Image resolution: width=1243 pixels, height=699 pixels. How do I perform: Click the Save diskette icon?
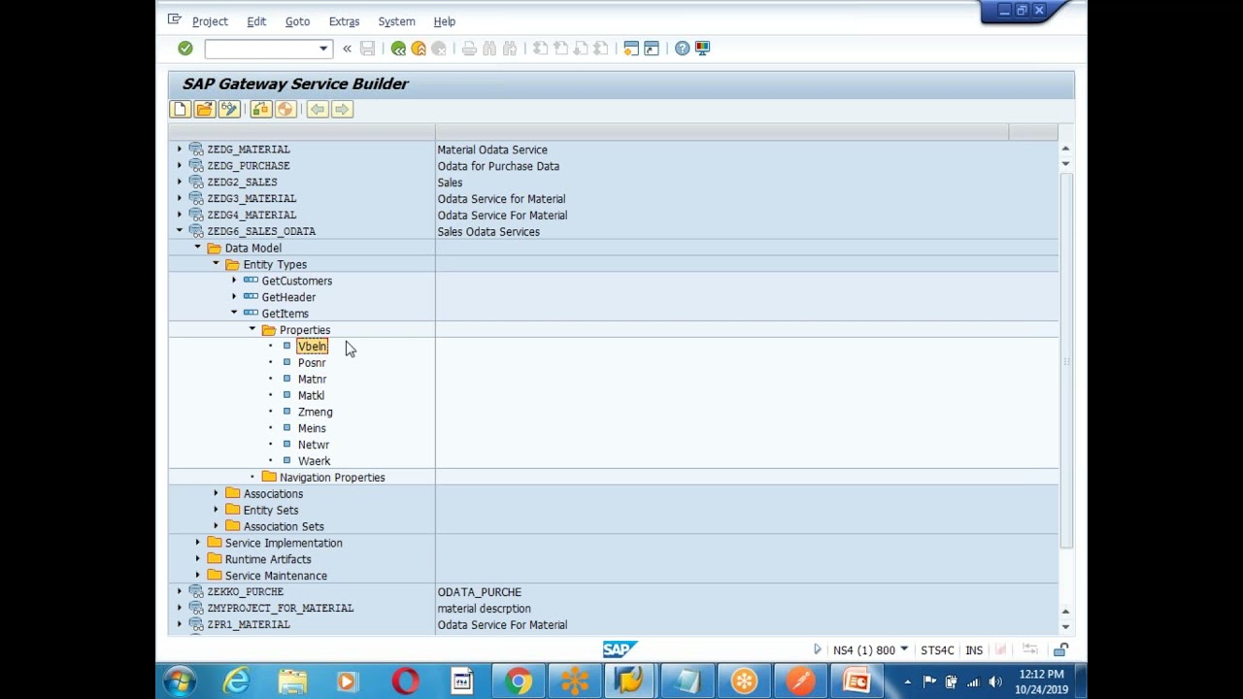(x=367, y=49)
